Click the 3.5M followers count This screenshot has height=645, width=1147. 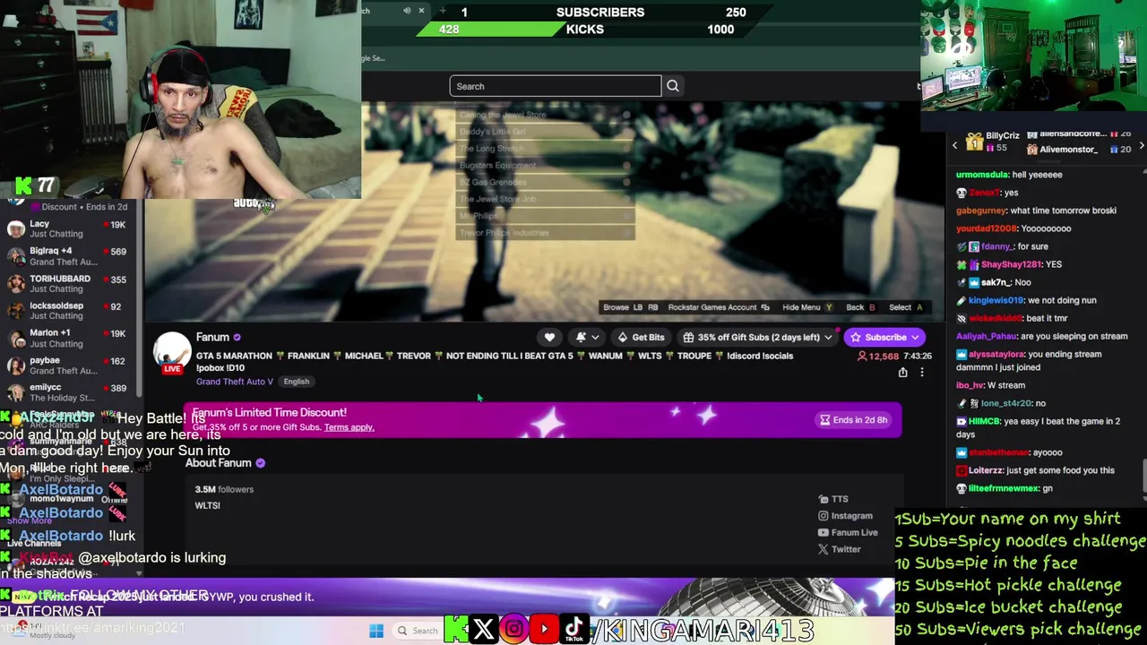coord(224,489)
